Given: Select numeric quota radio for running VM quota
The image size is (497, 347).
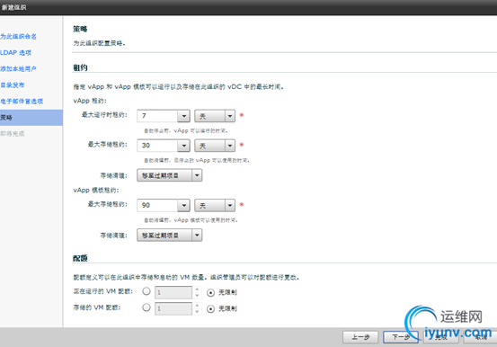Looking at the screenshot, I should pyautogui.click(x=146, y=291).
